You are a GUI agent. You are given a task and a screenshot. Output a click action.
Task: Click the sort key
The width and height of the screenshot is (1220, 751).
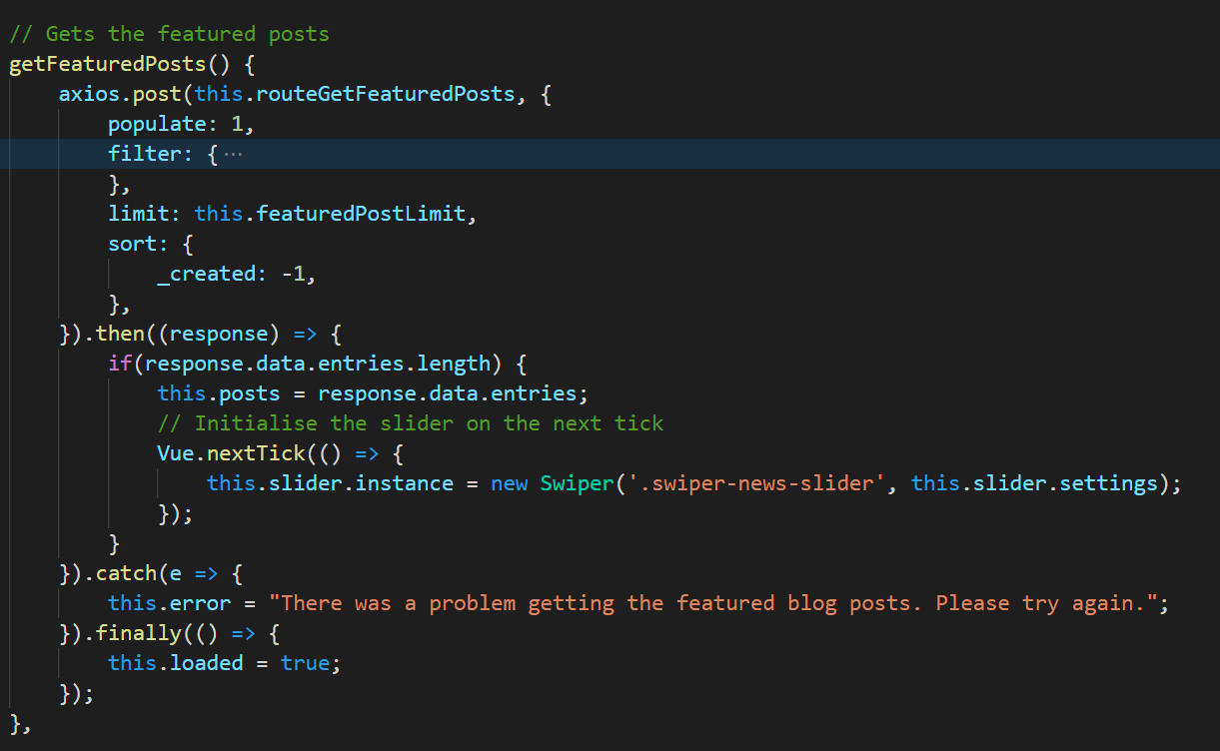132,245
